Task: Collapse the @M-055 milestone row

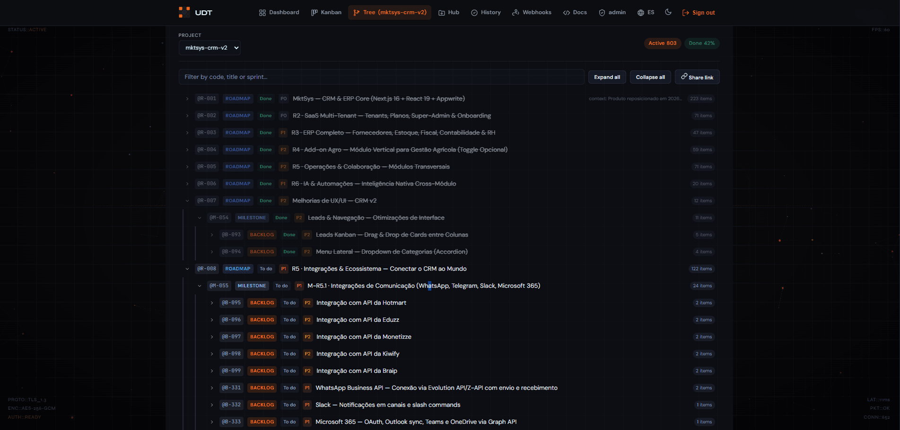Action: [200, 286]
